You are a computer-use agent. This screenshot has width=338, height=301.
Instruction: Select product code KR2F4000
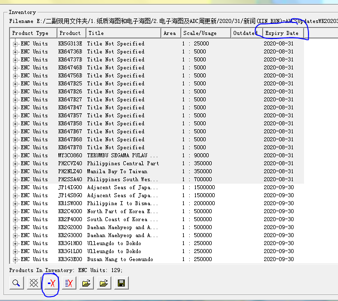(70, 219)
